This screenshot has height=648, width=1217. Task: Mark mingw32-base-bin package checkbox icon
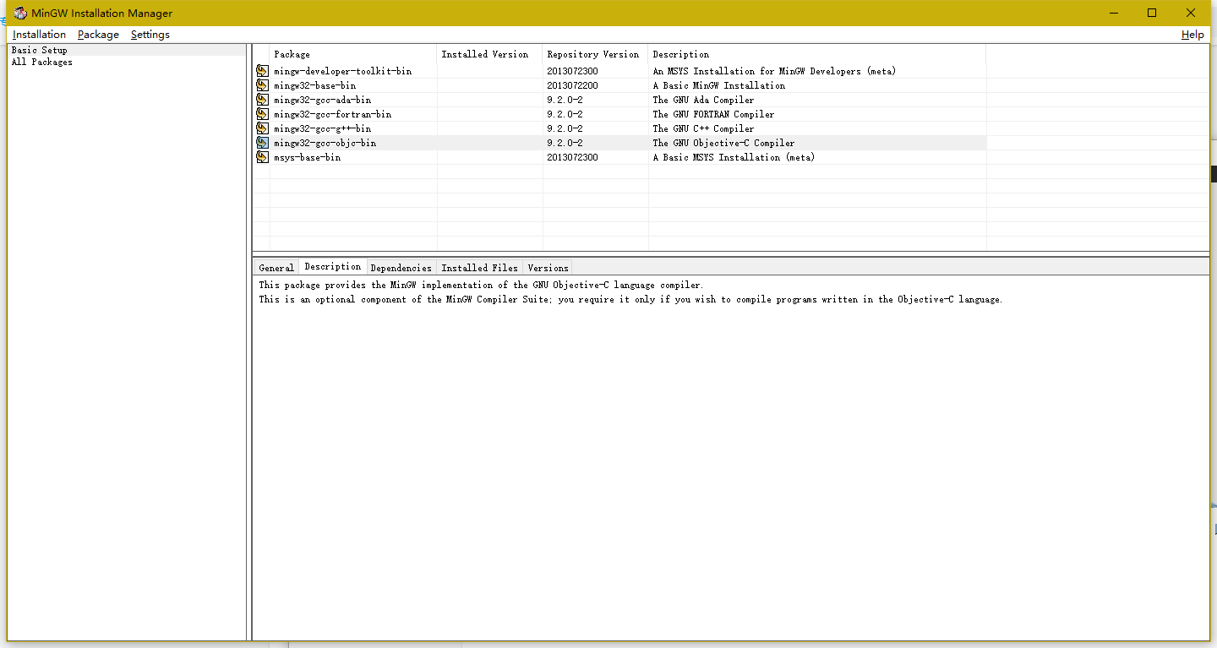262,85
